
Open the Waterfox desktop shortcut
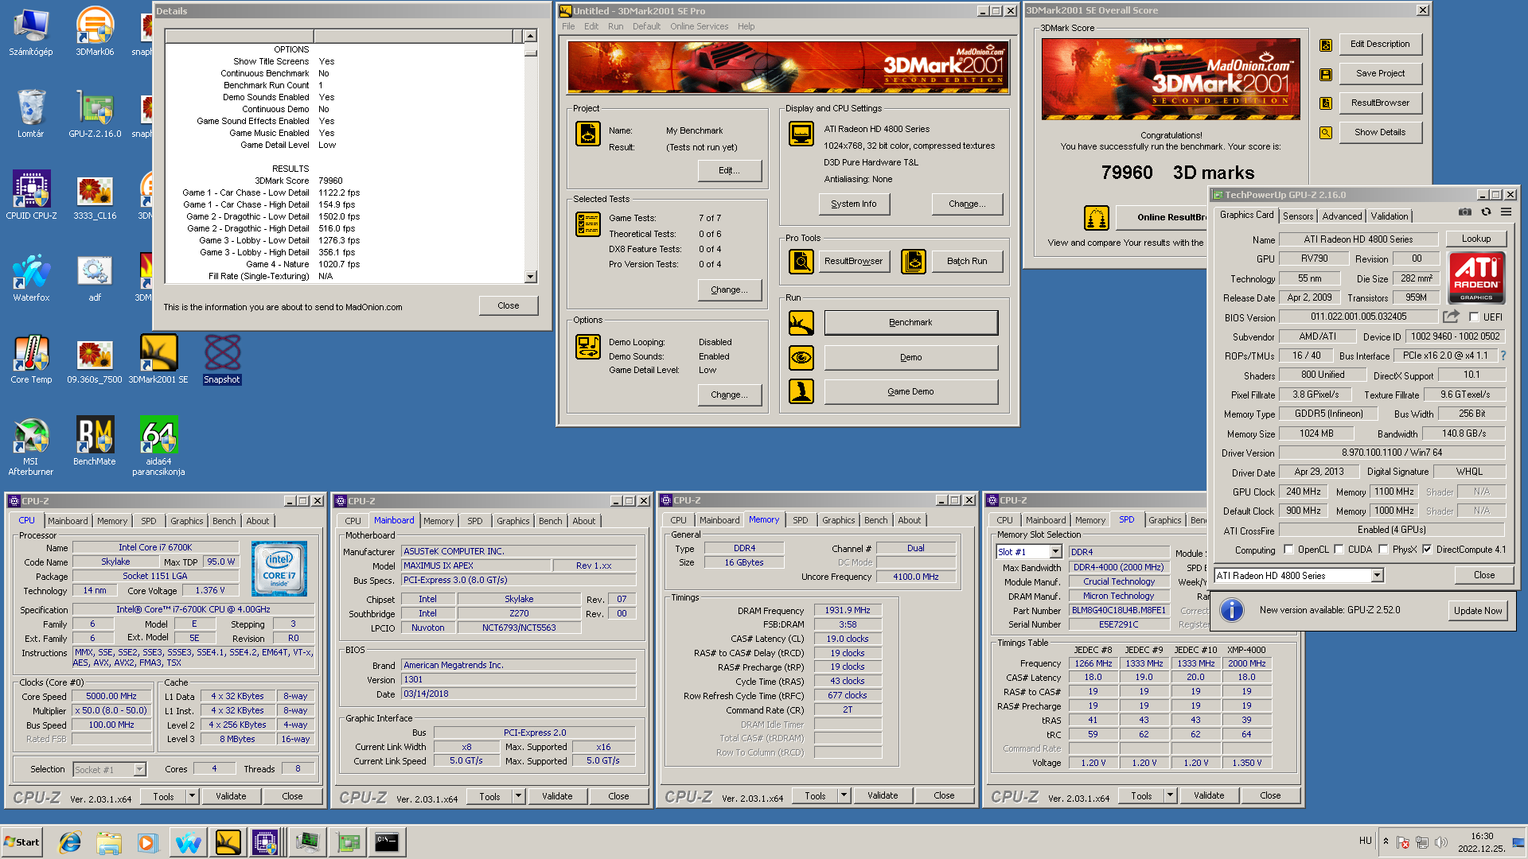click(31, 277)
